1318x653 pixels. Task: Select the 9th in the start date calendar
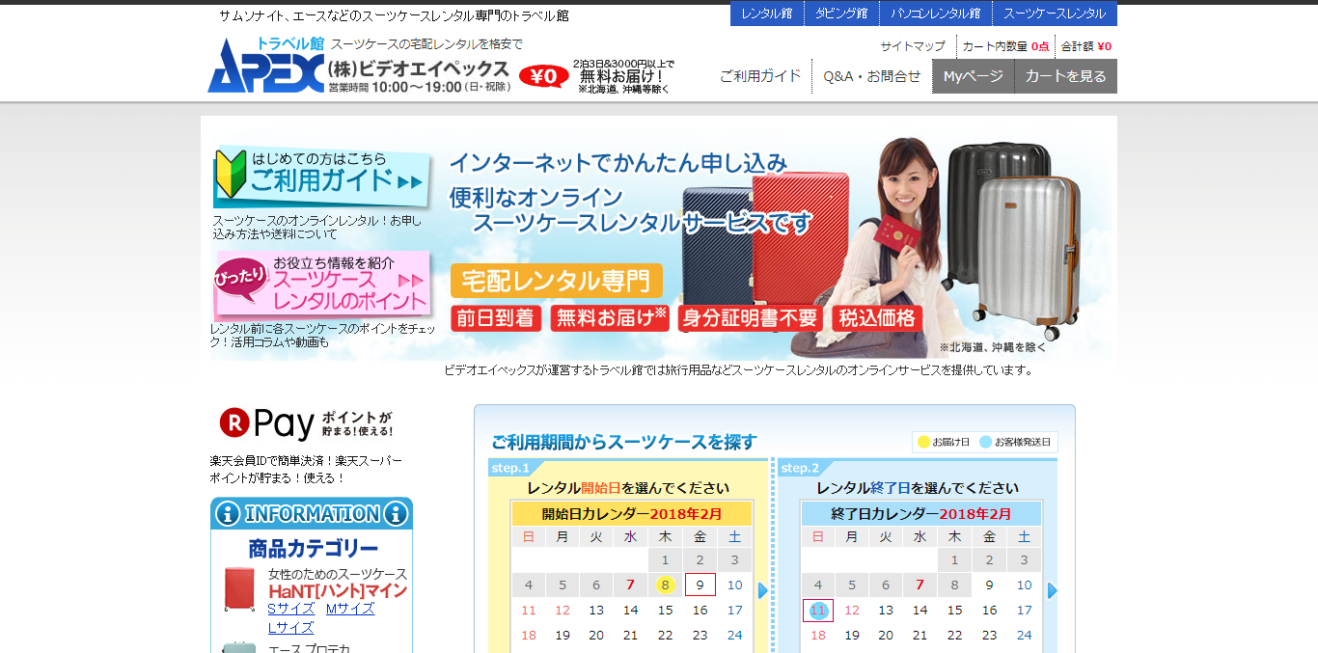[x=700, y=585]
